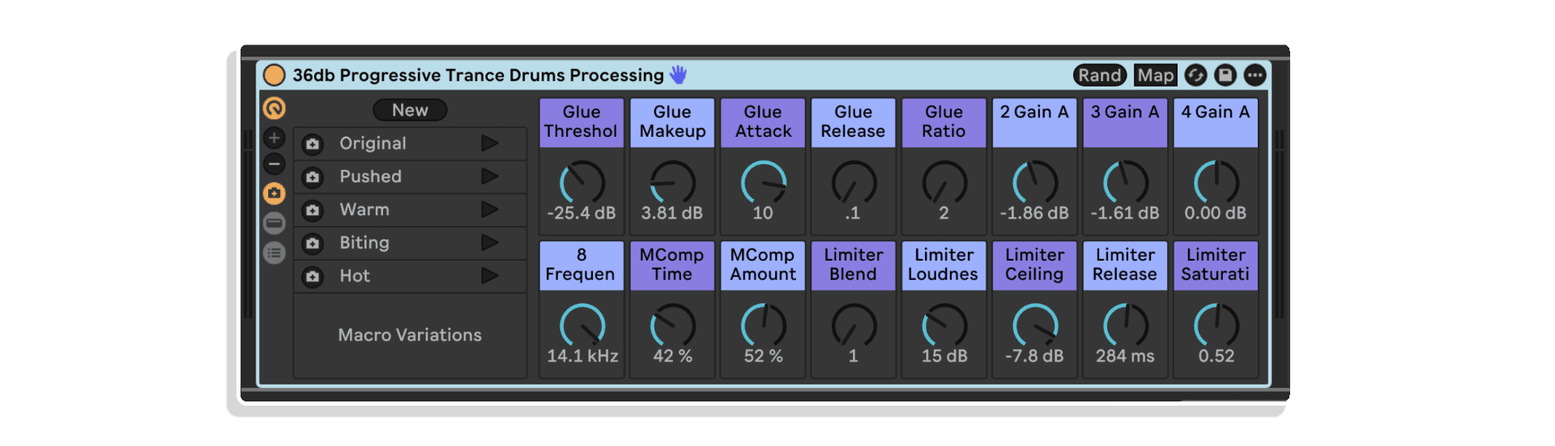The image size is (1555, 446).
Task: Launch the Original variation with its arrow
Action: pyautogui.click(x=489, y=143)
